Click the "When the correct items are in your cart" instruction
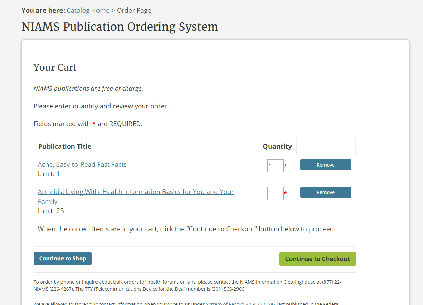423x305 pixels. (187, 229)
